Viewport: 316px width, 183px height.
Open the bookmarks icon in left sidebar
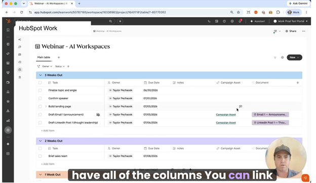8,30
